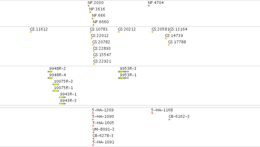Click the 5-HA-1091 label text
Screen dimensions: 260x147
tap(103, 142)
